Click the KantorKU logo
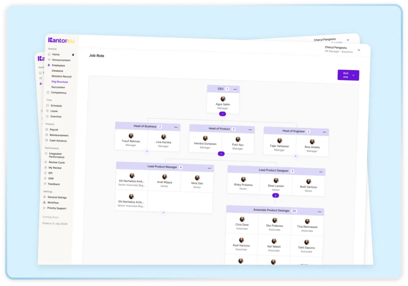This screenshot has width=408, height=286. (61, 40)
